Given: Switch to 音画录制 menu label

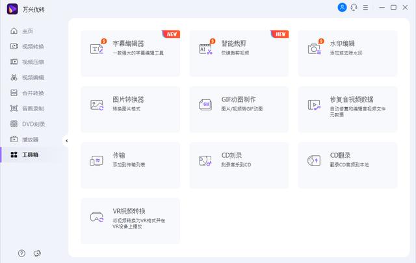Looking at the screenshot, I should pyautogui.click(x=33, y=108).
